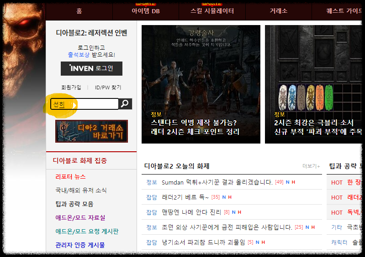The width and height of the screenshot is (365, 257).
Task: Click the magnifier search button
Action: [125, 104]
